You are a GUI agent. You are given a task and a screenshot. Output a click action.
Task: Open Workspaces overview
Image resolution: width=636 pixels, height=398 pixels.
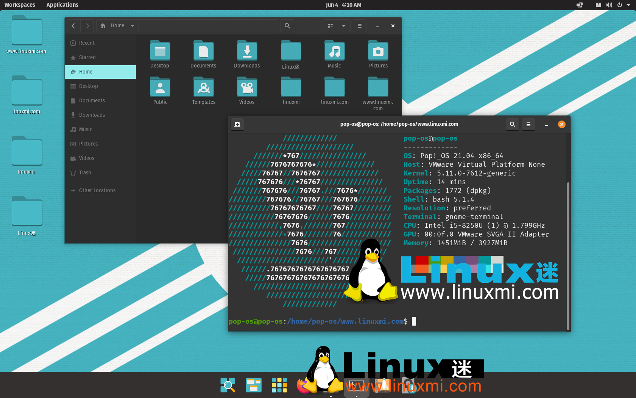coord(20,5)
